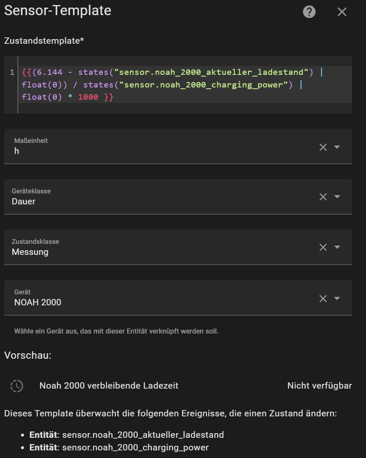Click the Zustandsklasse value 'Messung'
The image size is (366, 458).
point(30,252)
